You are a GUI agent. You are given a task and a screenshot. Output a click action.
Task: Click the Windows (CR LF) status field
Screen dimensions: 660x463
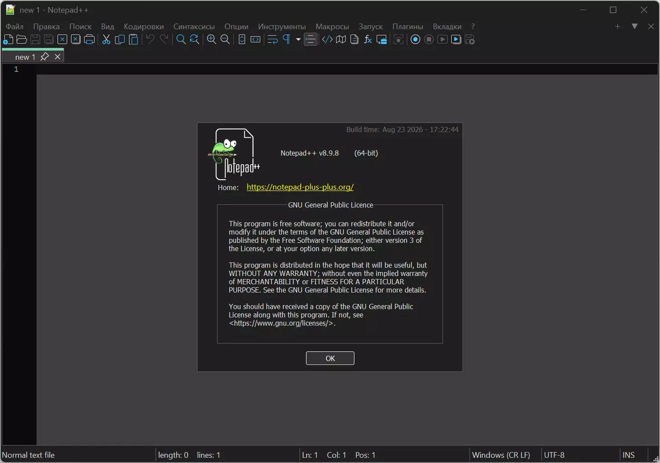pyautogui.click(x=505, y=455)
